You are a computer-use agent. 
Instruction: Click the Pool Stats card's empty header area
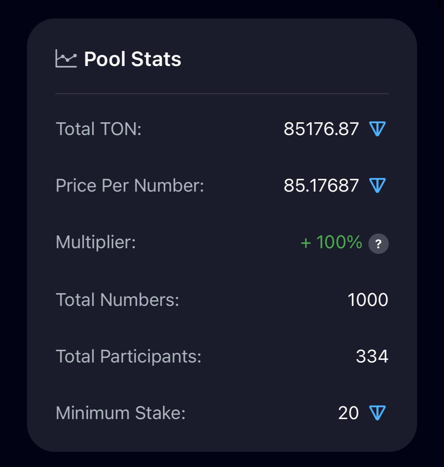click(286, 59)
